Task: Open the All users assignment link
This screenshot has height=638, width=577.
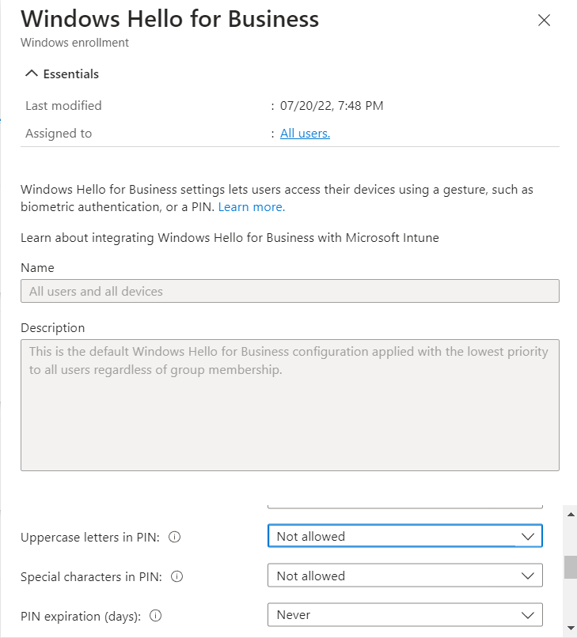Action: pyautogui.click(x=305, y=134)
